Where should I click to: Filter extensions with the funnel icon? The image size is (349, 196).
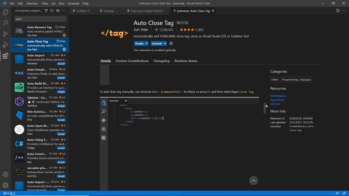coord(46,11)
